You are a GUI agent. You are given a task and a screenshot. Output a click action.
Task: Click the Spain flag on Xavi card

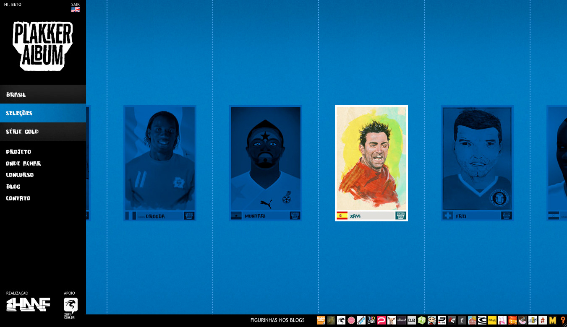pyautogui.click(x=342, y=216)
